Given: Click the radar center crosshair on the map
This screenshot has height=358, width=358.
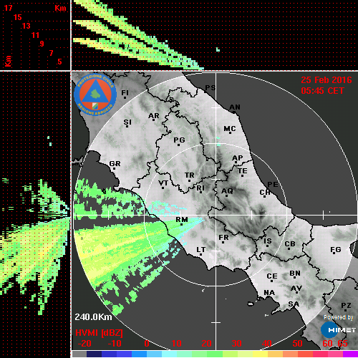Looking at the screenshot, I should pos(216,215).
